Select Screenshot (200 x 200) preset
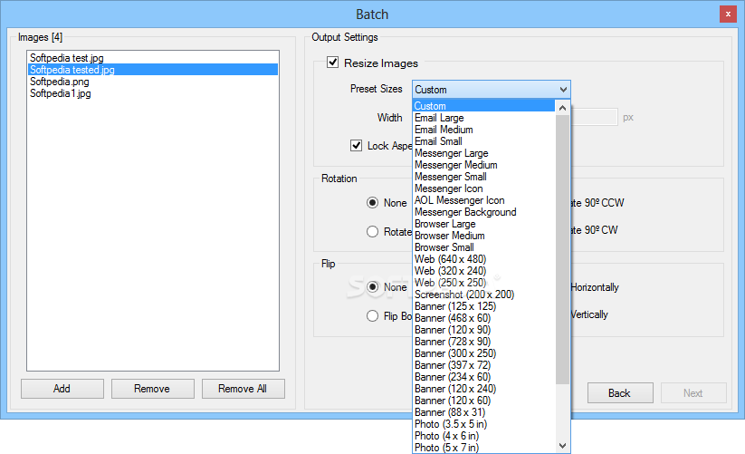The image size is (745, 454). pos(483,295)
